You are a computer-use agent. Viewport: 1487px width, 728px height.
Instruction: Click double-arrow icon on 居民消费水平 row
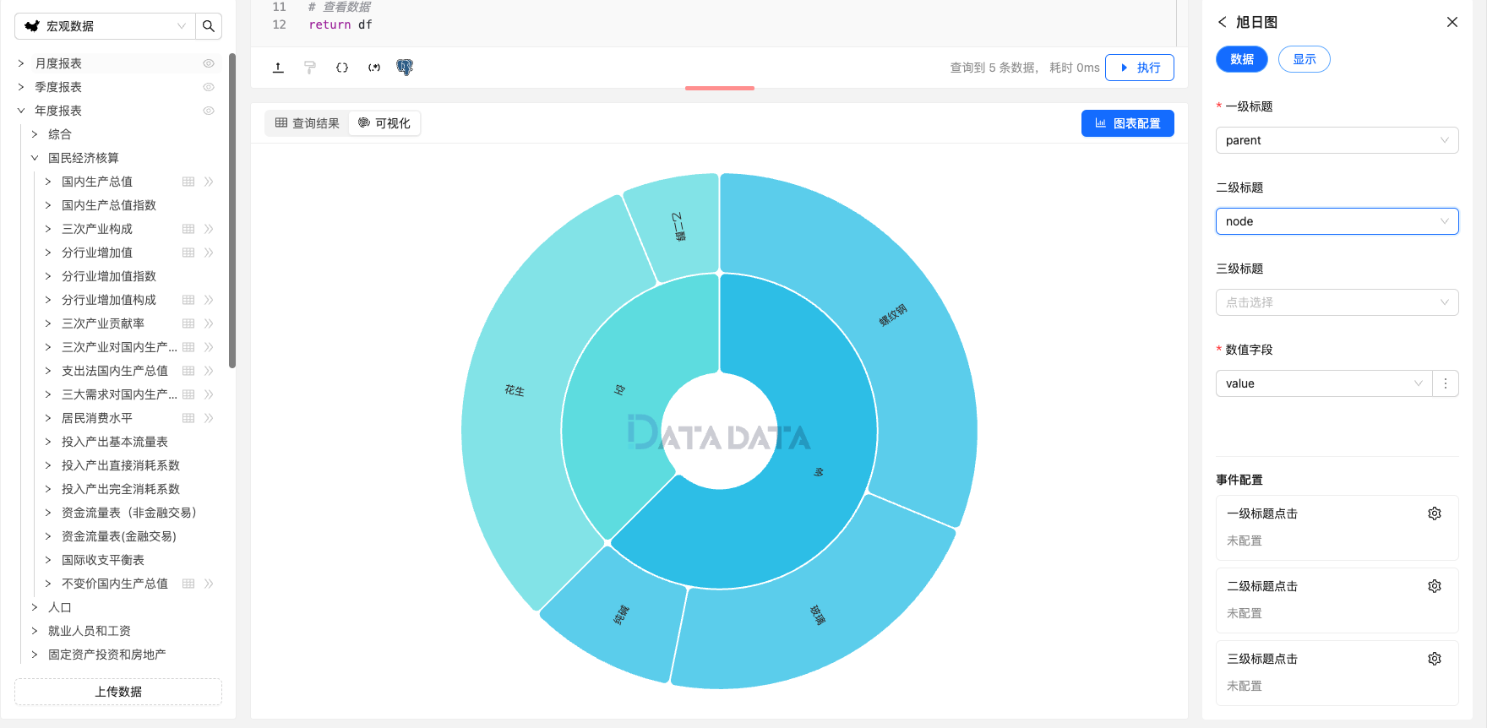[x=209, y=418]
